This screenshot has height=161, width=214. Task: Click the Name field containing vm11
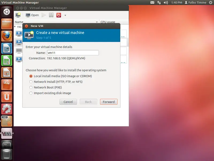point(73,53)
